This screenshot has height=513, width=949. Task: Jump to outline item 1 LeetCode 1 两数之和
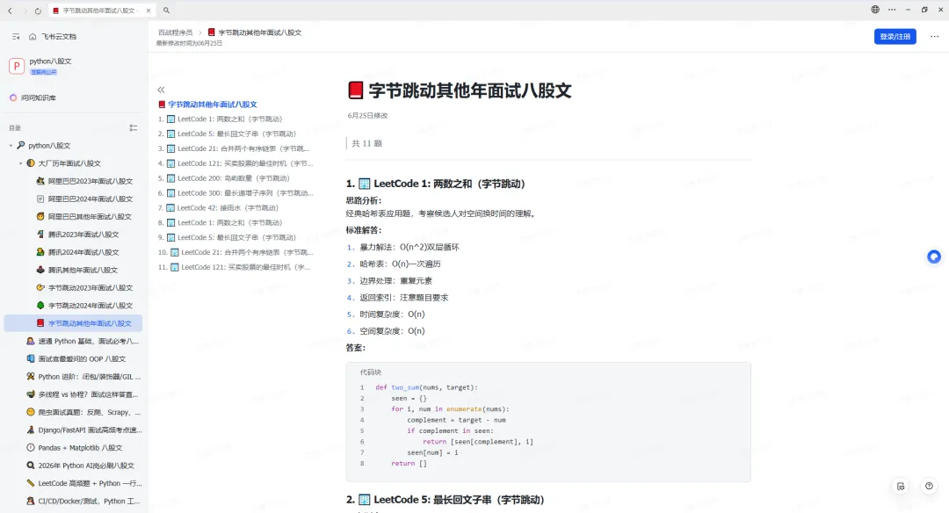pyautogui.click(x=221, y=119)
